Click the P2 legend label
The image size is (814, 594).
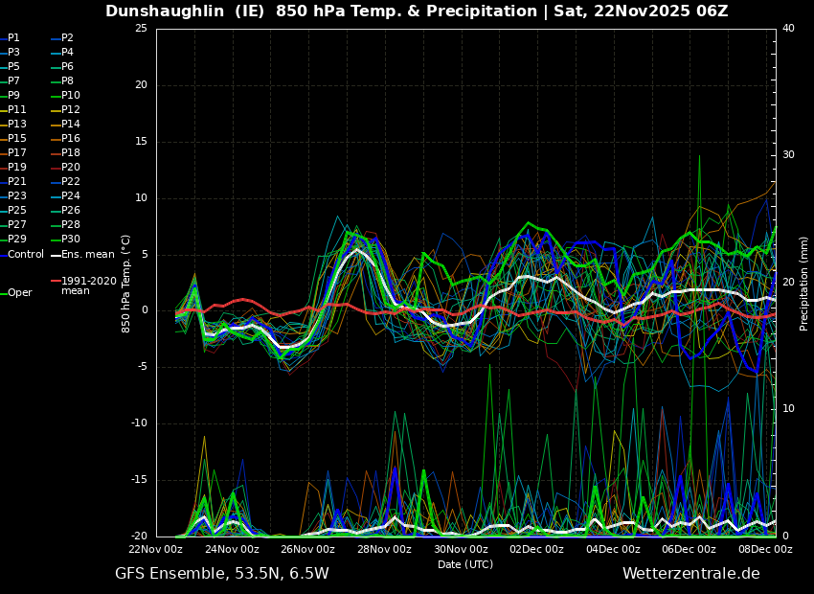pos(67,38)
